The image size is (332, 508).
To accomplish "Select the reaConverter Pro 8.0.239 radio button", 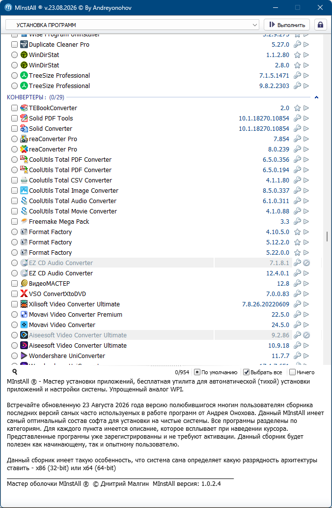I will click(x=14, y=149).
